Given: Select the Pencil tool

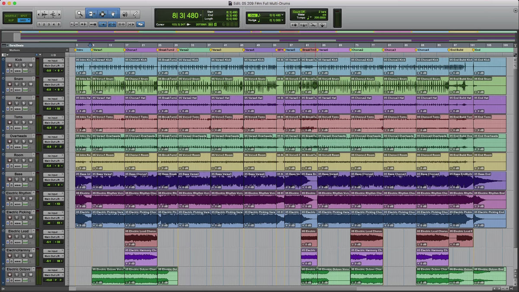Looking at the screenshot, I should click(135, 14).
